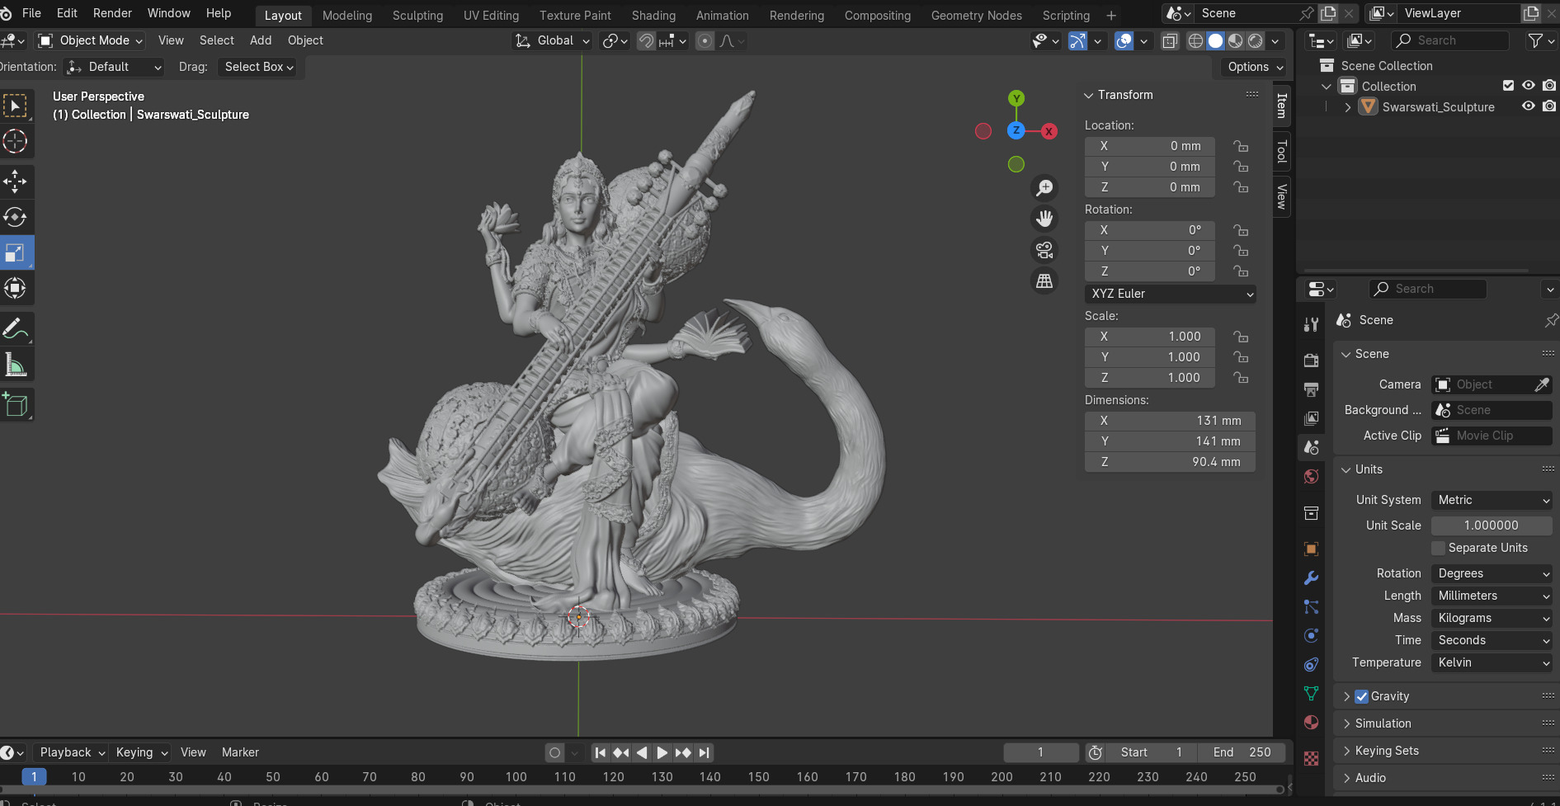Toggle Location X lock icon
This screenshot has width=1560, height=806.
click(1241, 146)
